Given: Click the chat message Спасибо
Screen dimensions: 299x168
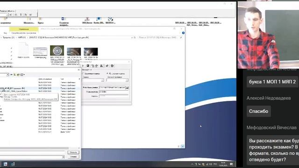Looking at the screenshot, I should click(x=258, y=111).
